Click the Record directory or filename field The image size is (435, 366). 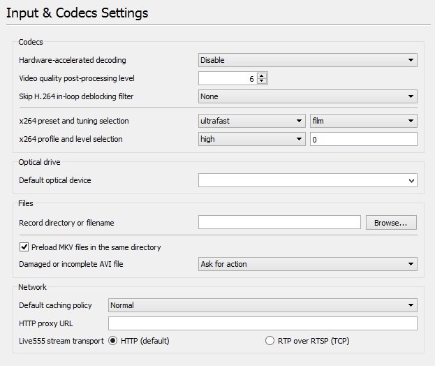(279, 223)
